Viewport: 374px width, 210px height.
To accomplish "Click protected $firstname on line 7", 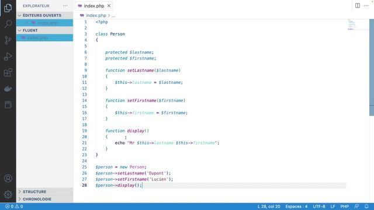I will tap(130, 58).
